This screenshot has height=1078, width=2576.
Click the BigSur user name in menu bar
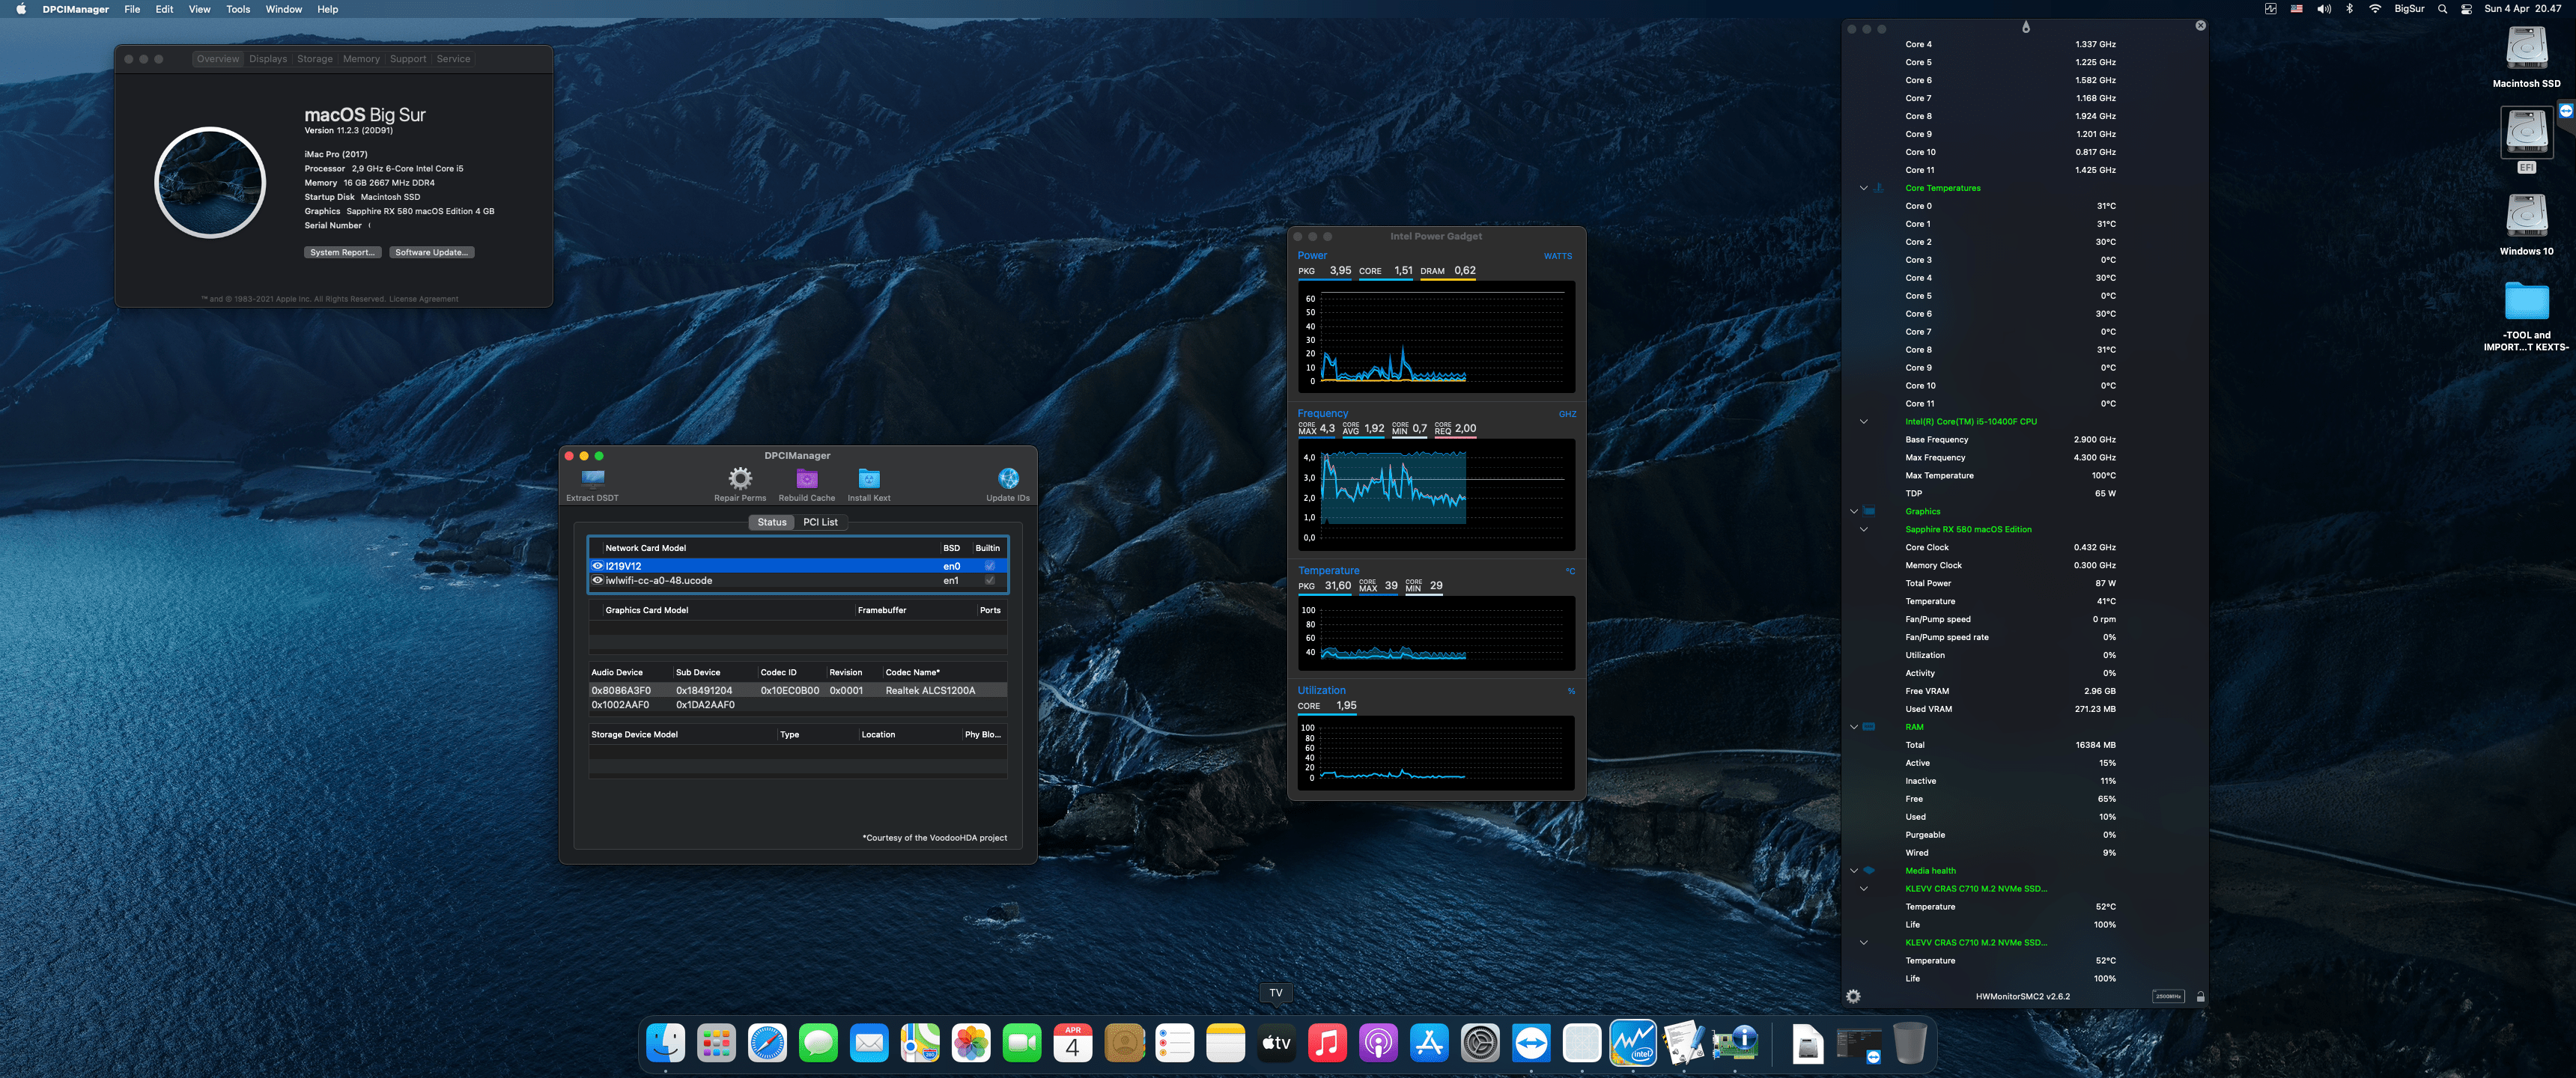(x=2409, y=9)
